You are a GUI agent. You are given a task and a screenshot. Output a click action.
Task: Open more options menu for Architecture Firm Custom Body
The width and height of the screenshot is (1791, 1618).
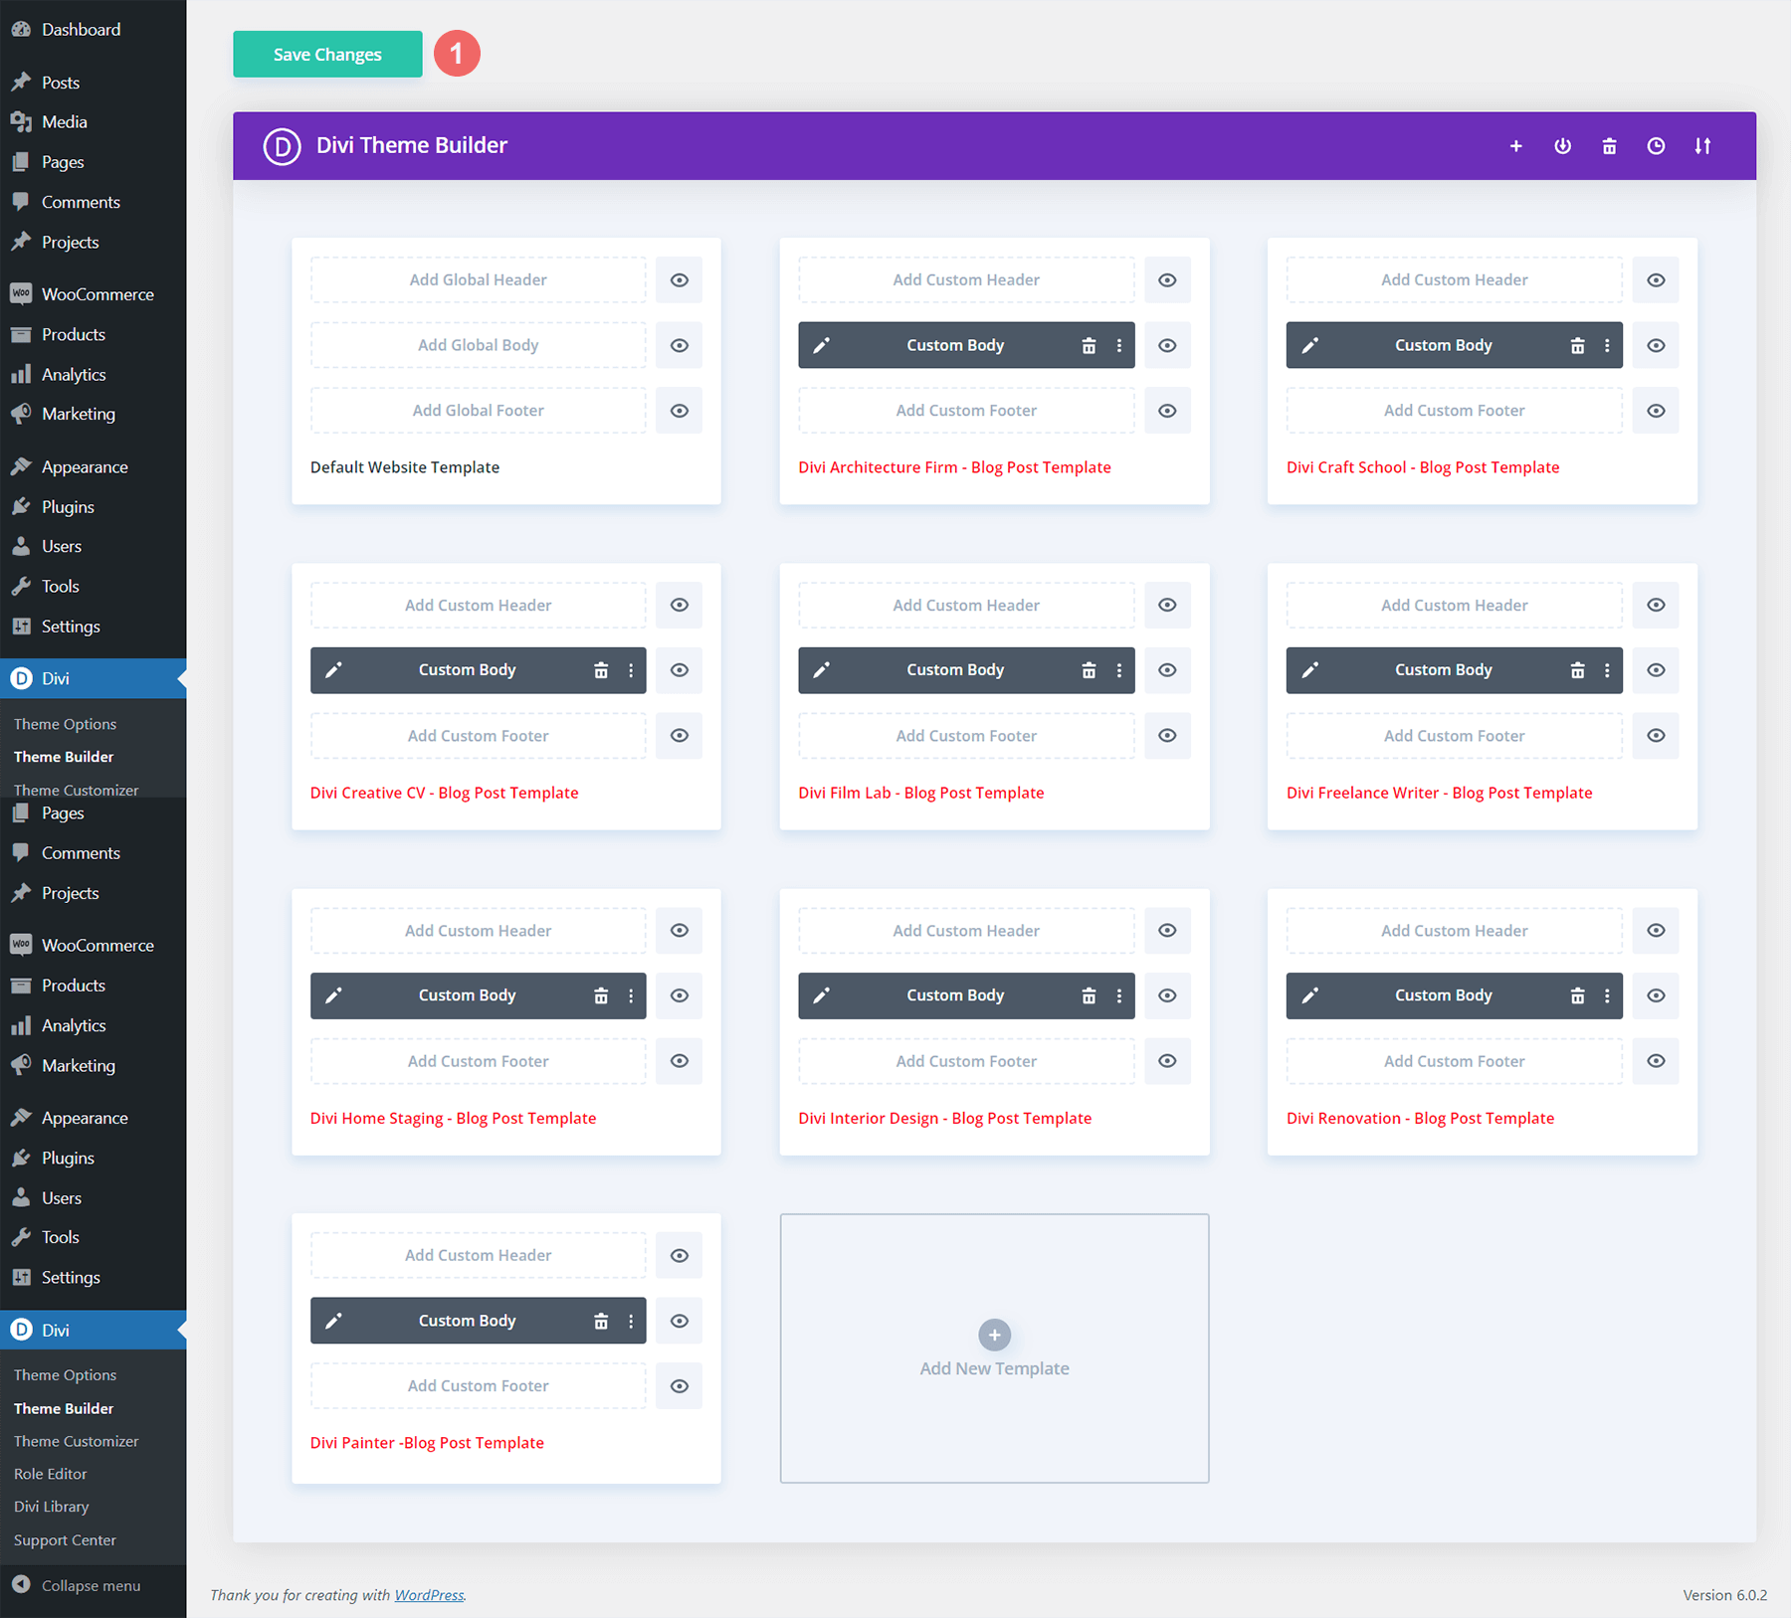tap(1119, 345)
